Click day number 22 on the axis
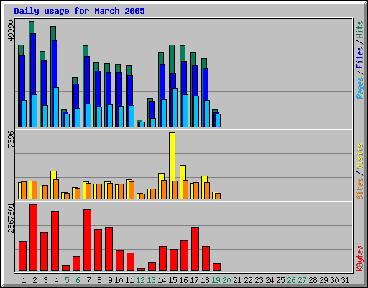Viewport: 368px width, 288px height. (x=248, y=280)
